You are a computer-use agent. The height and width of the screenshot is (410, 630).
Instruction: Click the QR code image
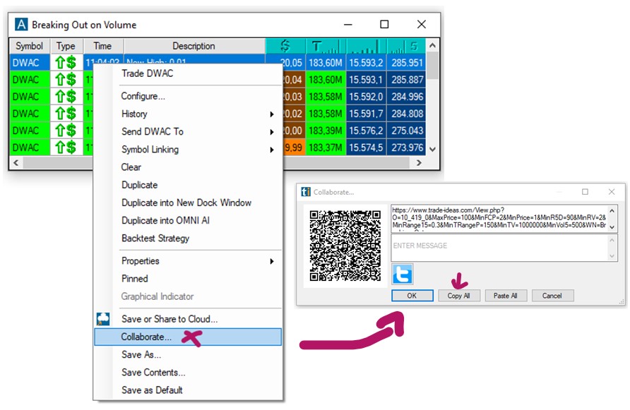click(346, 245)
